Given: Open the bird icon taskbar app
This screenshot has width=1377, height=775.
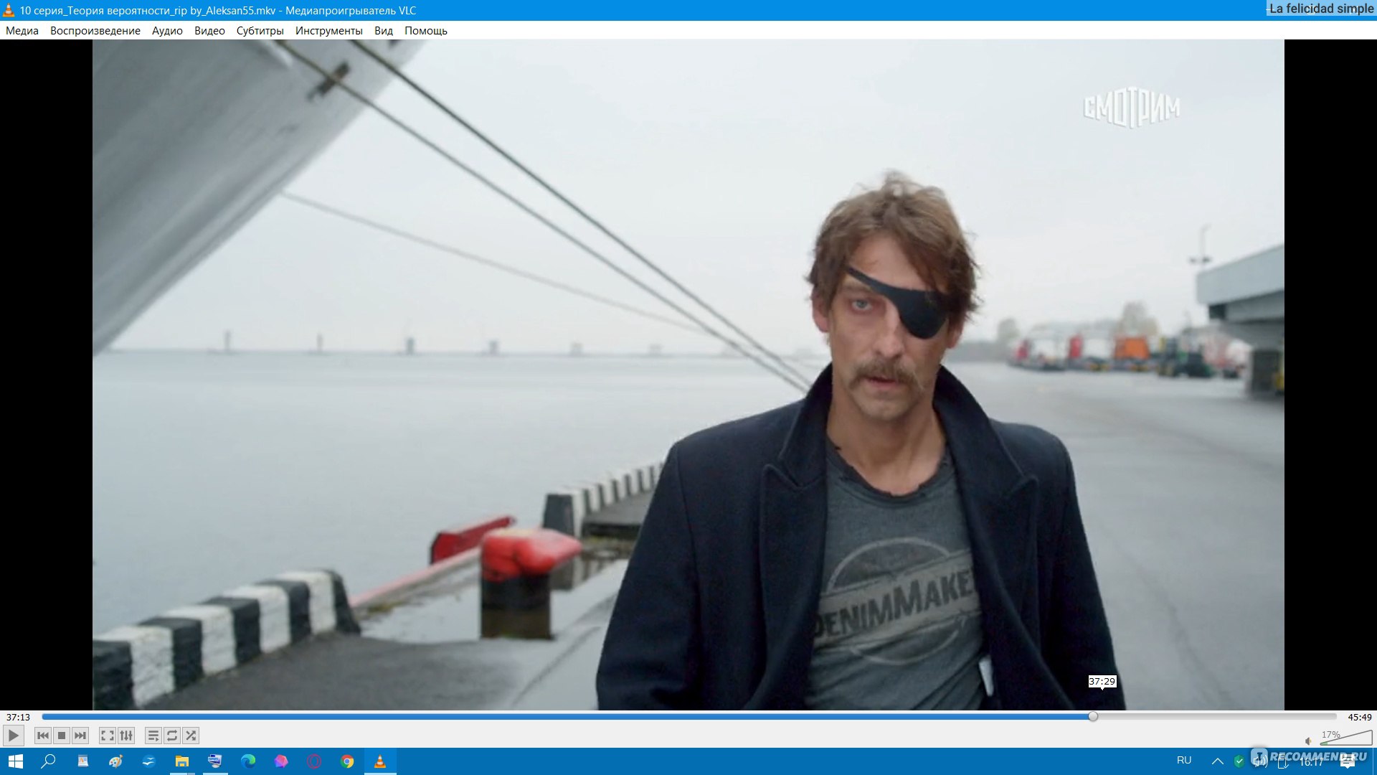Looking at the screenshot, I should [x=148, y=761].
